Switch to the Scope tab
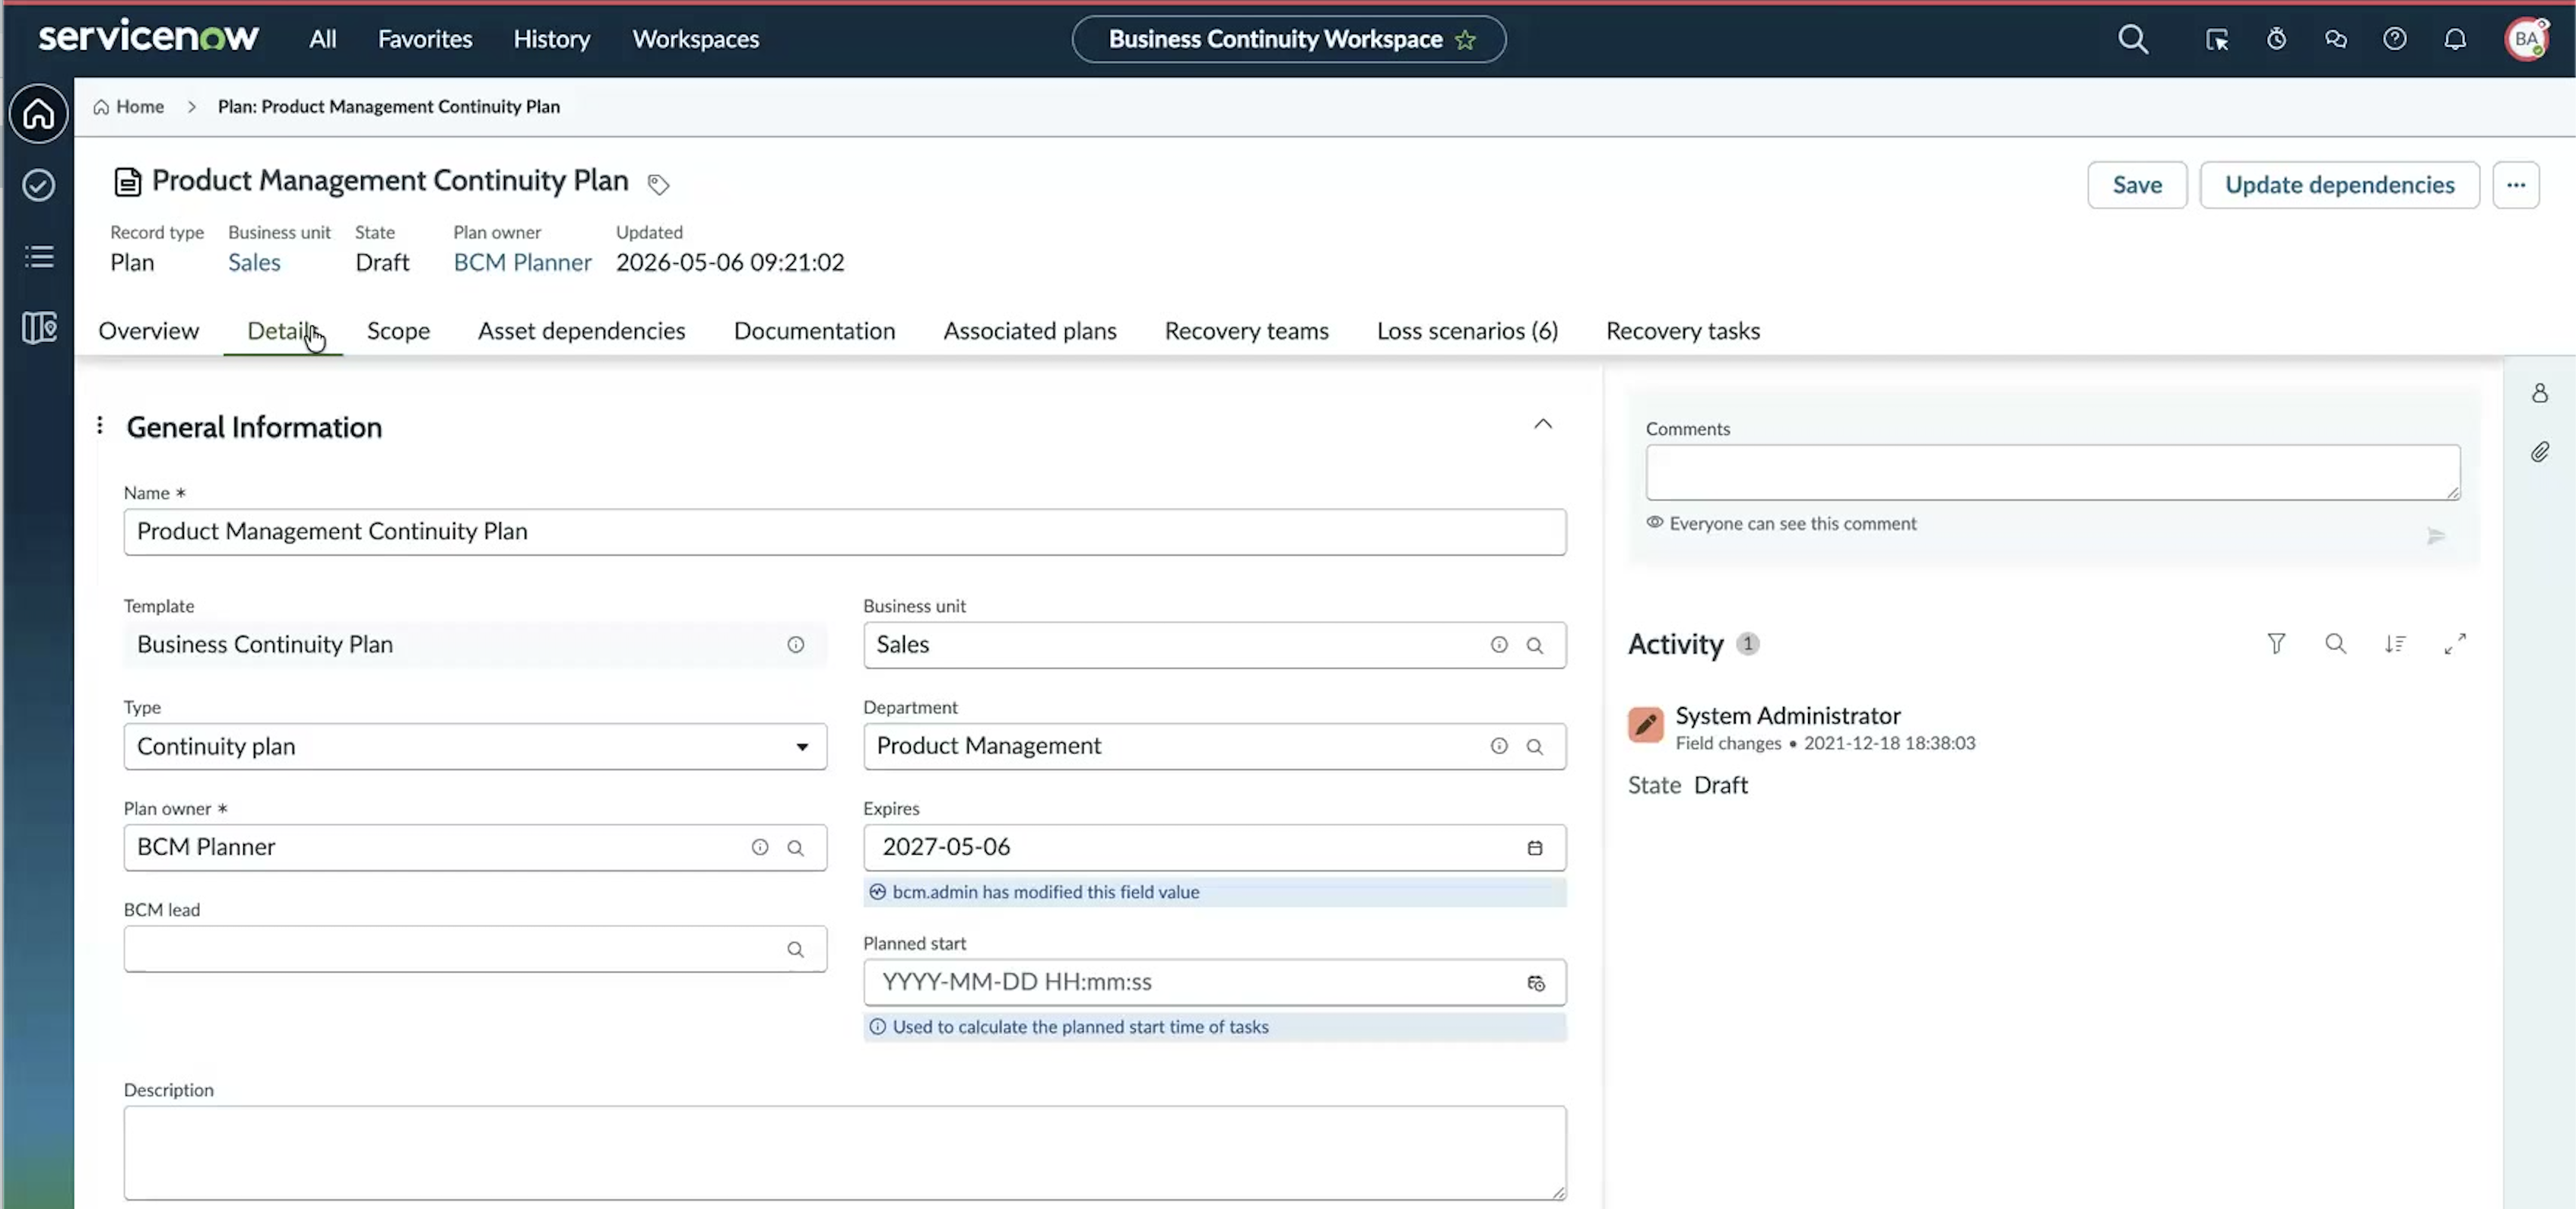2576x1209 pixels. [x=398, y=331]
